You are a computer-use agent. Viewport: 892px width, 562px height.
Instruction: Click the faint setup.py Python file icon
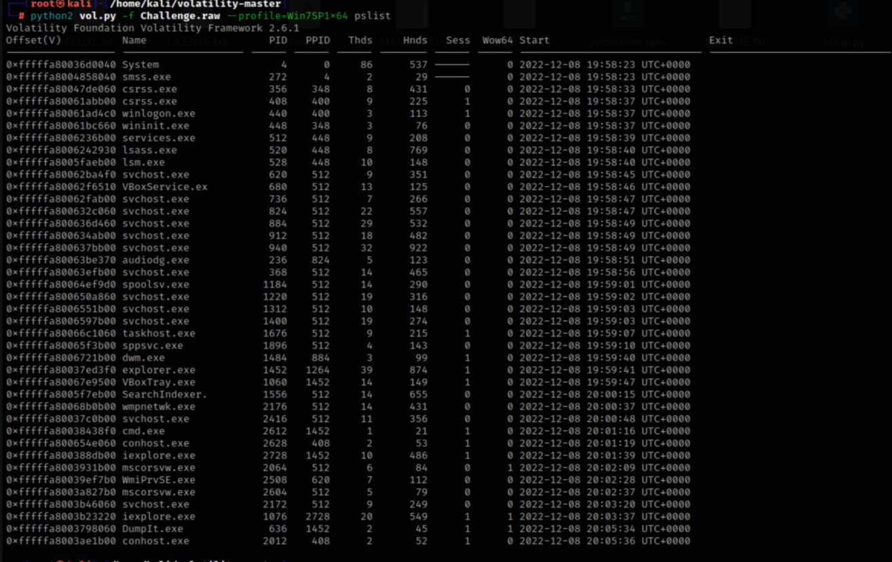pyautogui.click(x=842, y=14)
